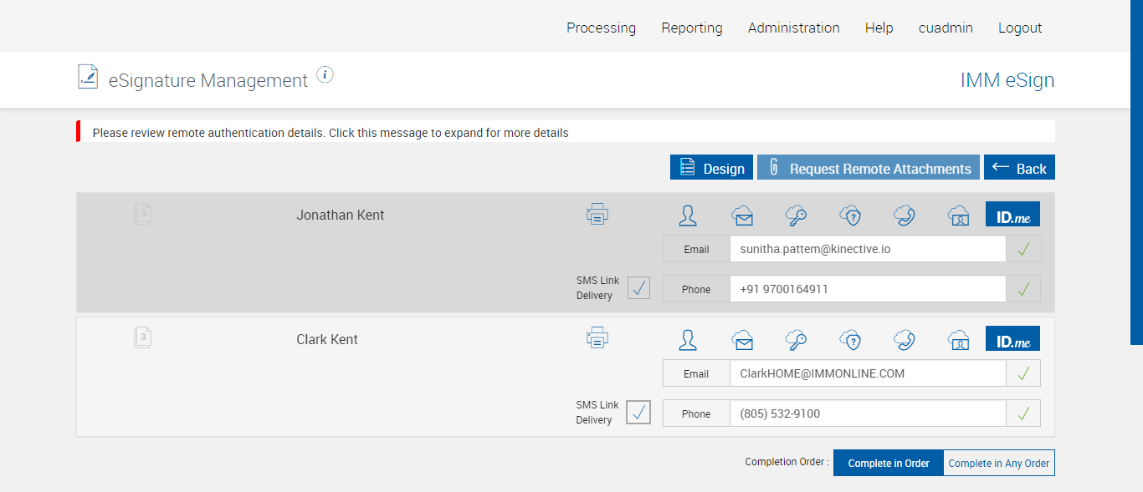Open the eSignature Management info icon

point(325,75)
